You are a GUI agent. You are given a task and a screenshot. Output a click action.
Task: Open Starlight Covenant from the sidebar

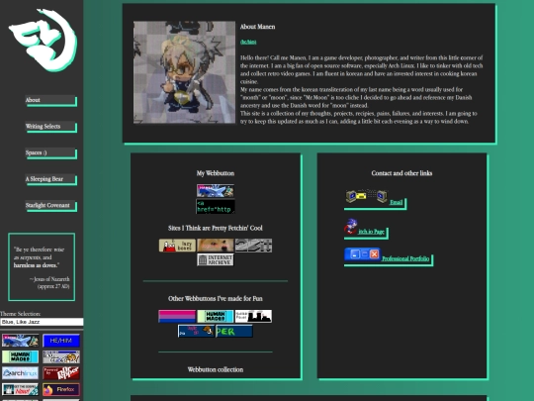point(50,205)
